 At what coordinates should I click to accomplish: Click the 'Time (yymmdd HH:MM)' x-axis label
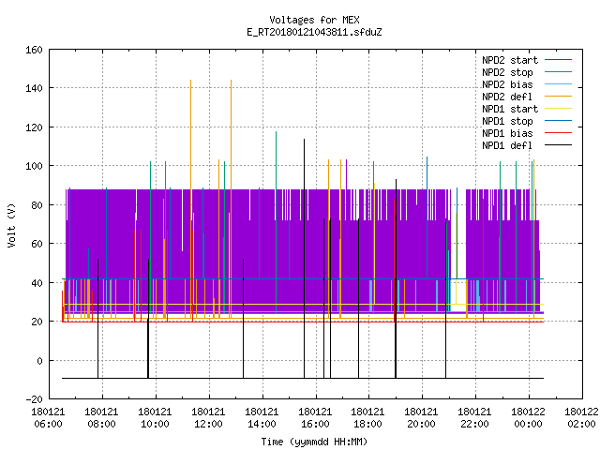(314, 442)
